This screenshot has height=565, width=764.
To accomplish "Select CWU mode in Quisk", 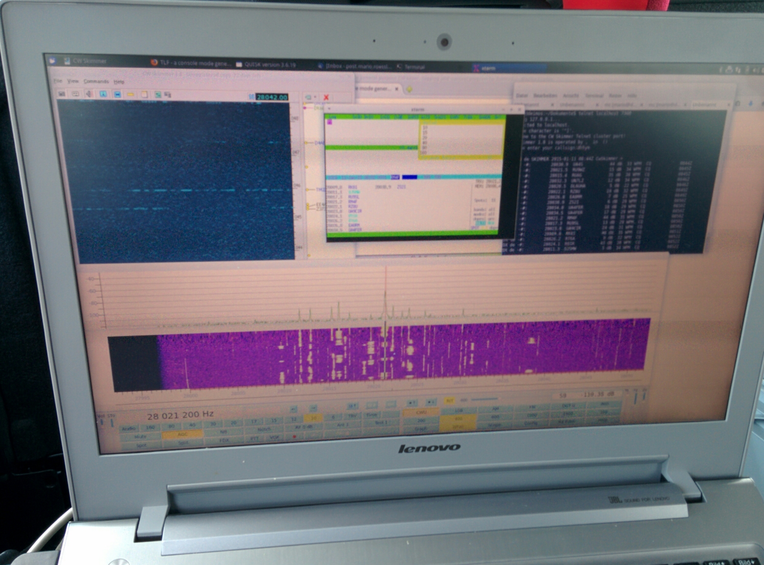I will (x=421, y=412).
